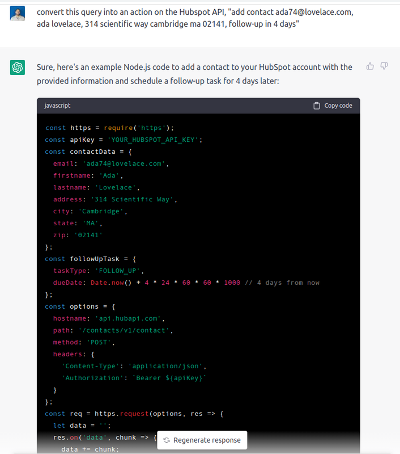Click the lastname: 'Lovelace' code line
The image size is (400, 454).
(96, 187)
